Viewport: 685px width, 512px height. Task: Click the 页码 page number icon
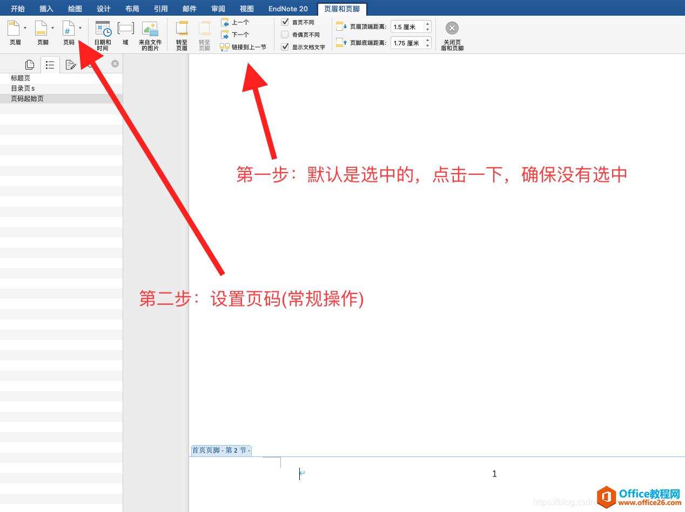(69, 29)
